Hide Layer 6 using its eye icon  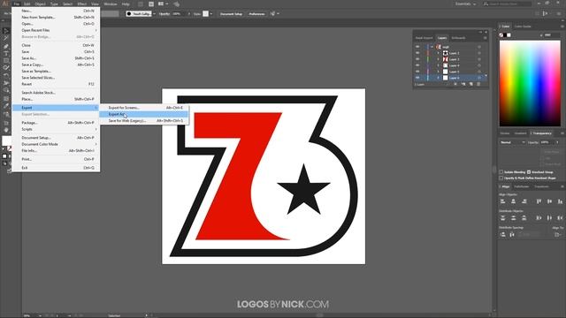[x=417, y=78]
